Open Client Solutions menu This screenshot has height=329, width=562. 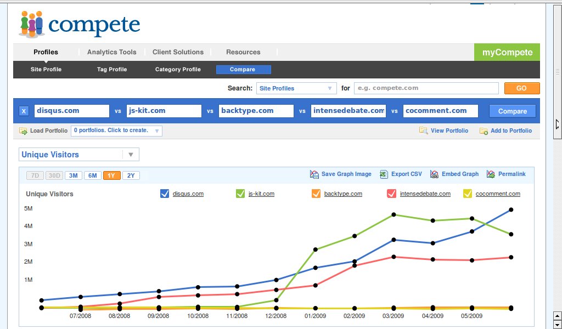tap(178, 52)
